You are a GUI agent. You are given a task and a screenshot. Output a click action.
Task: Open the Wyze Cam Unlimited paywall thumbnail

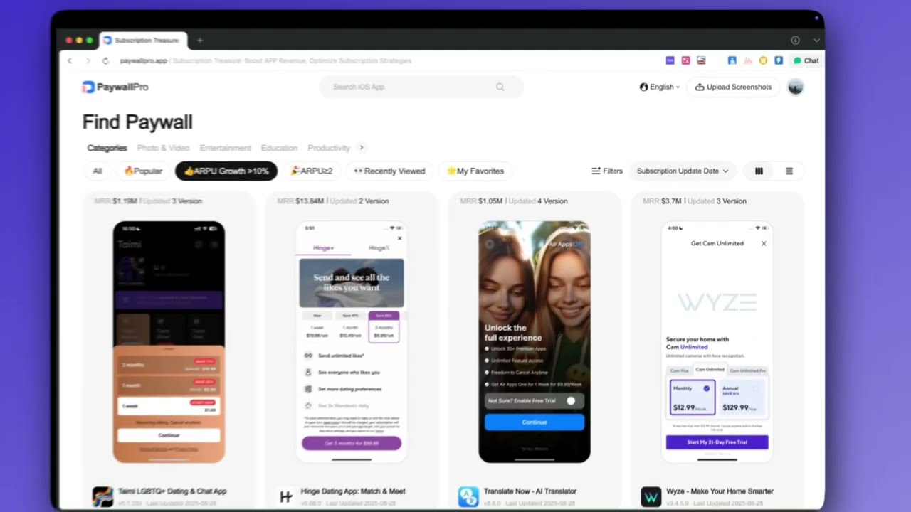click(x=717, y=342)
